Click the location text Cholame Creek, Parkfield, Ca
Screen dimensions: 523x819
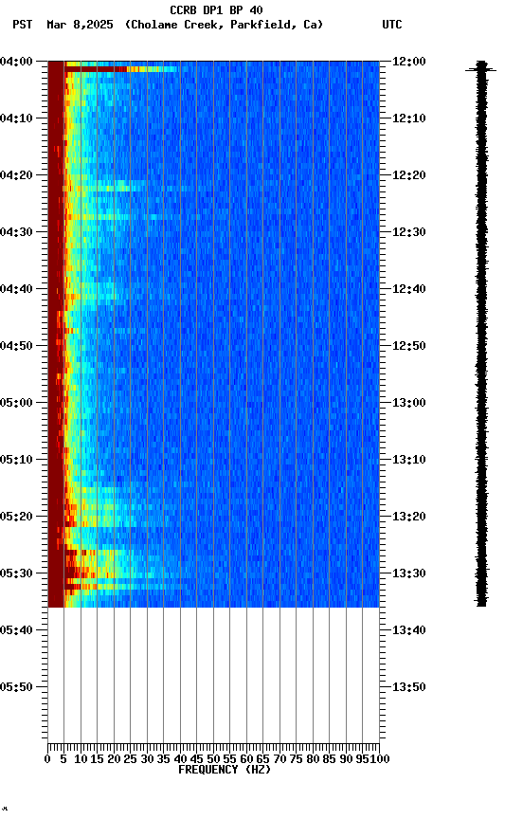coord(224,25)
